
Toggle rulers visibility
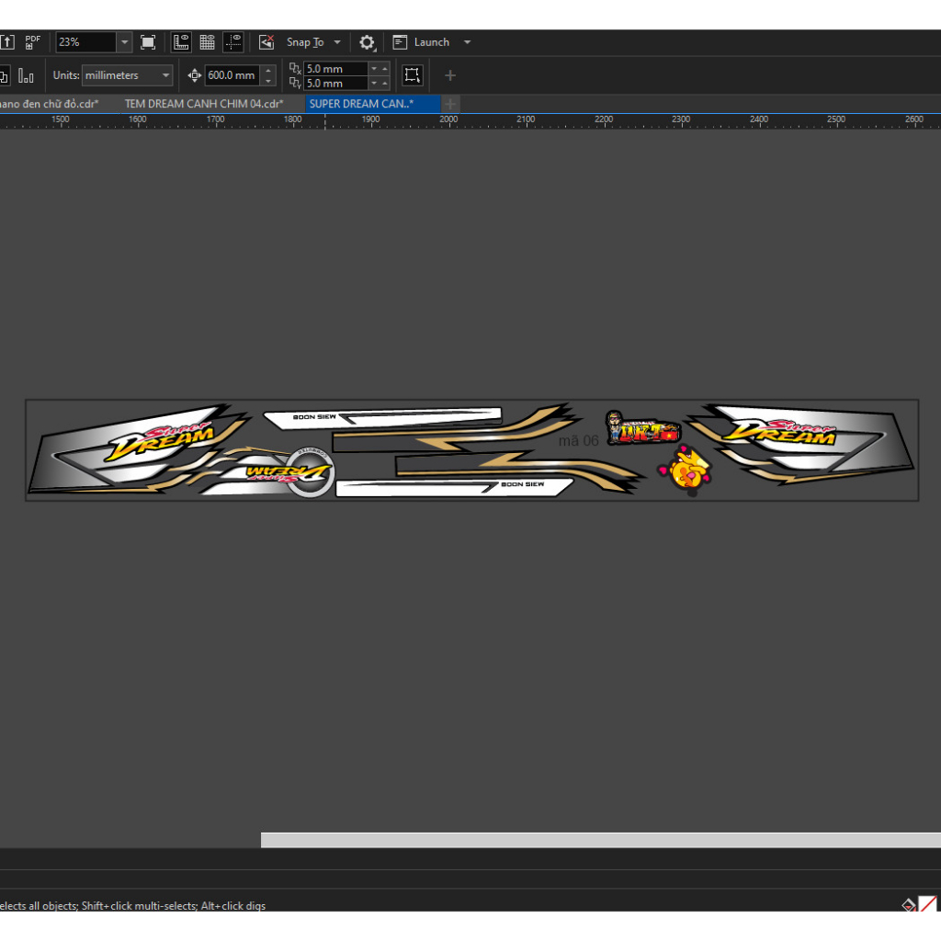pos(182,42)
